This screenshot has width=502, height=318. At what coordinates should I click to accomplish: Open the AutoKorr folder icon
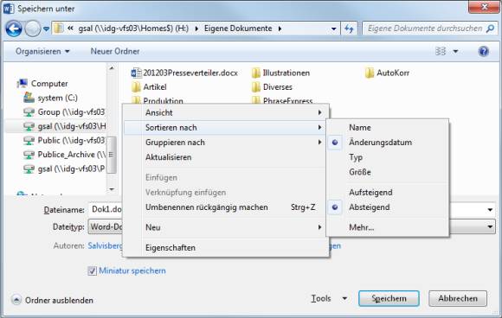(x=370, y=73)
